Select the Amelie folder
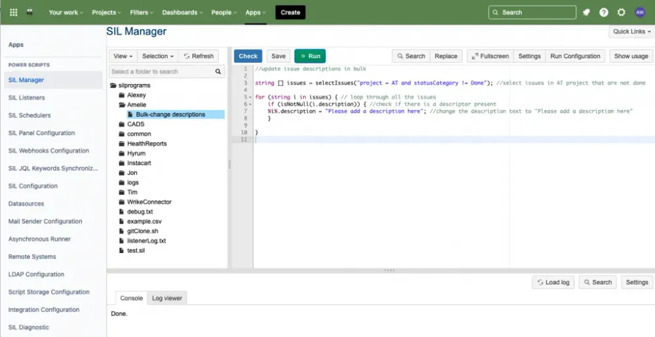Screen dimensions: 655x337 click(137, 105)
